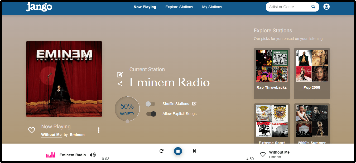Click the Eminem artist link
This screenshot has width=356, height=163.
[x=77, y=135]
